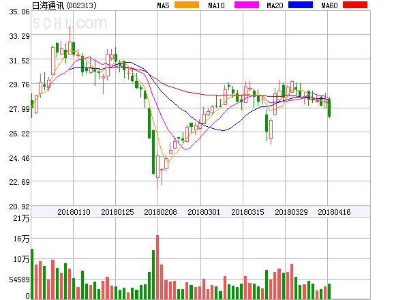
Task: Click the 29.76 price axis label
Action: tap(20, 85)
